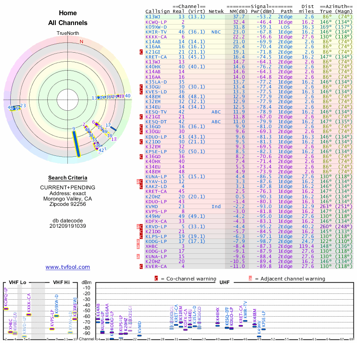Open the www.tvfool.com link
The width and height of the screenshot is (357, 343).
(68, 267)
